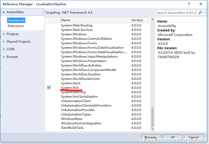Viewport: 209px width, 144px height.
Task: Confirm with the OK button
Action: (172, 137)
